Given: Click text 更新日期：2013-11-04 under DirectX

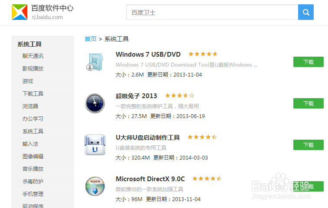Looking at the screenshot, I should click(x=173, y=199).
